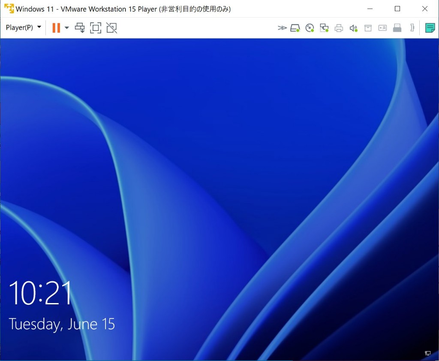
Task: Click the grayed archive box device icon
Action: pos(368,28)
